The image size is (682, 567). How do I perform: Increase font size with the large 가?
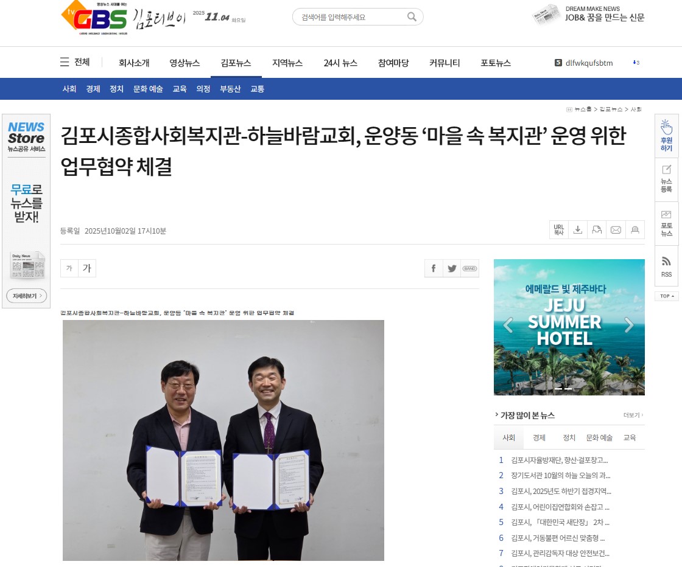pyautogui.click(x=87, y=268)
